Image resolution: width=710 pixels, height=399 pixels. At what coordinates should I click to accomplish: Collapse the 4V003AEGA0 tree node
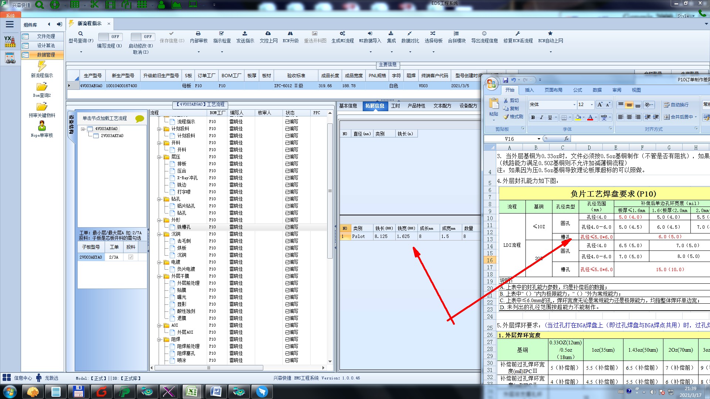pyautogui.click(x=83, y=129)
